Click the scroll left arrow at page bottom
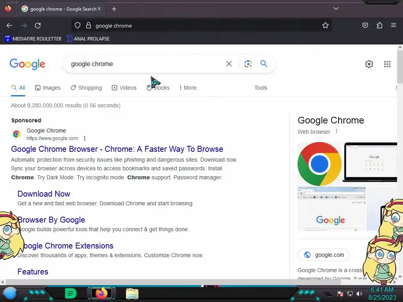 [x=2, y=282]
